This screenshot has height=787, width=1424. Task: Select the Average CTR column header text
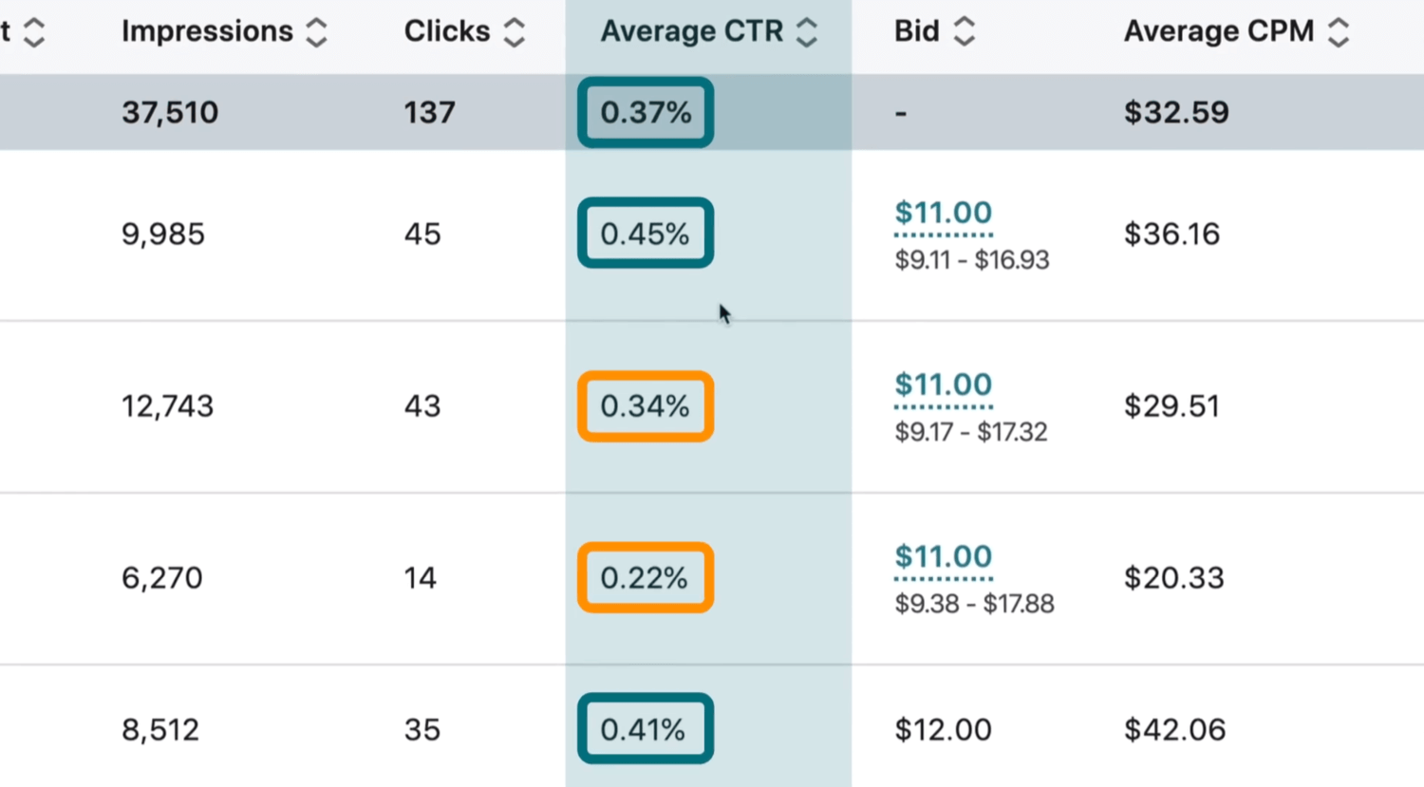pos(691,31)
